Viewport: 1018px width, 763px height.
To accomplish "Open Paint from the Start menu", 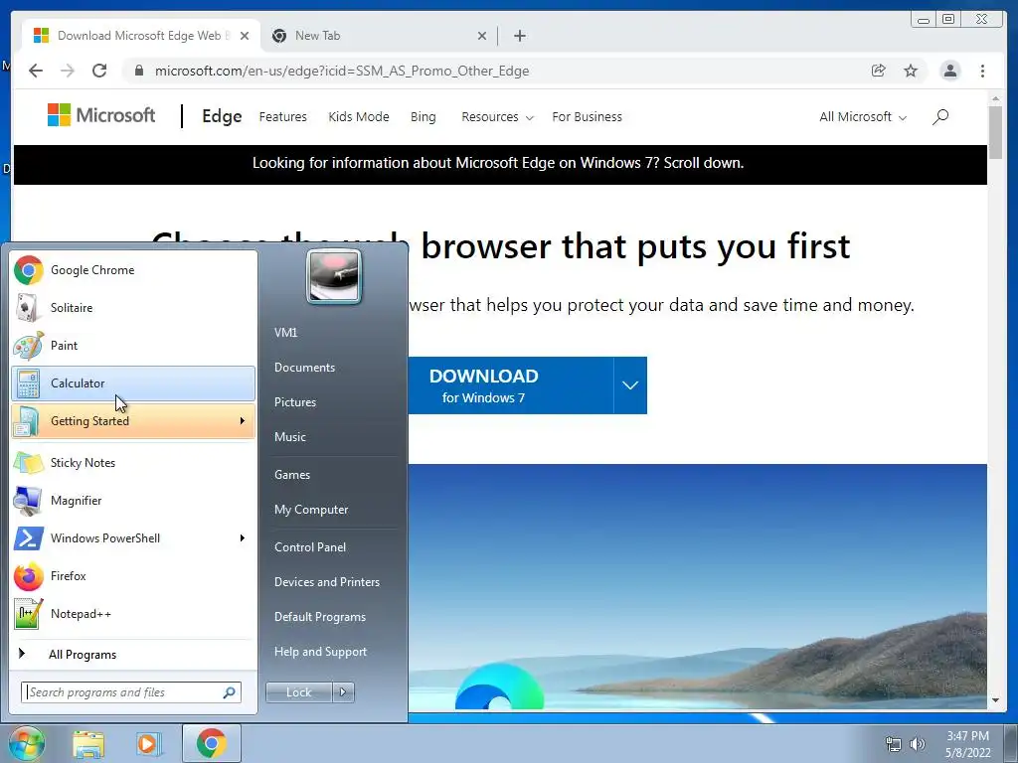I will [x=133, y=345].
